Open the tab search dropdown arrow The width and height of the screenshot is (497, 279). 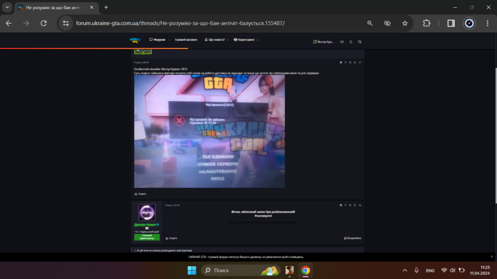[x=7, y=7]
